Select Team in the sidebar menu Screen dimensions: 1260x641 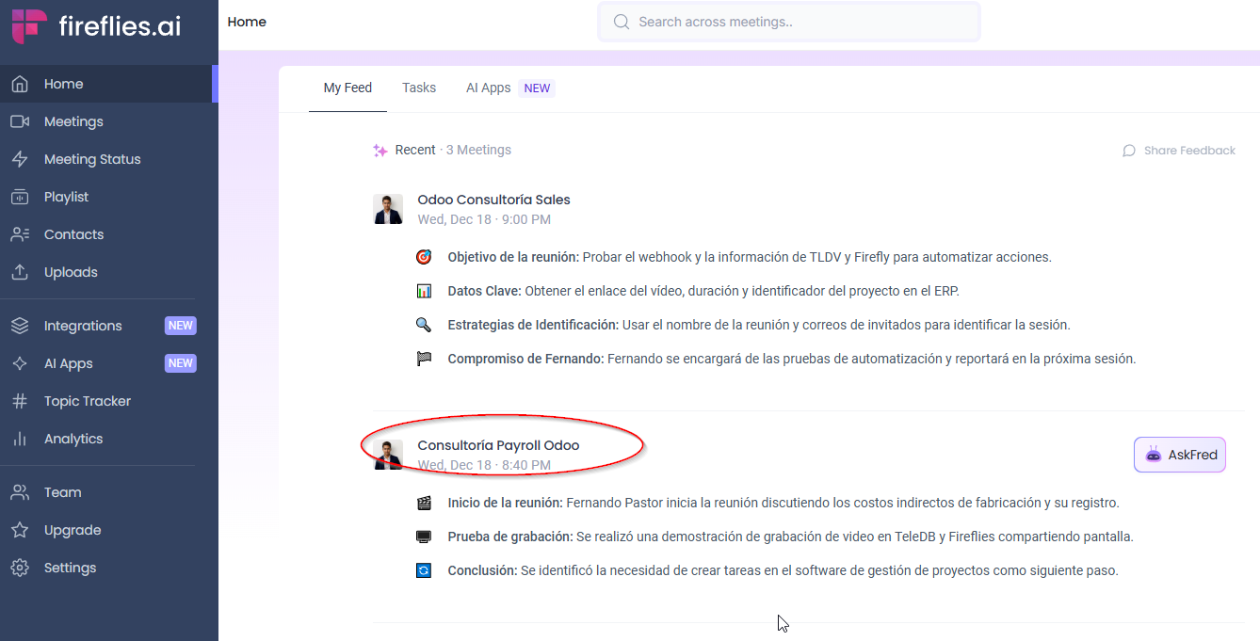click(62, 492)
